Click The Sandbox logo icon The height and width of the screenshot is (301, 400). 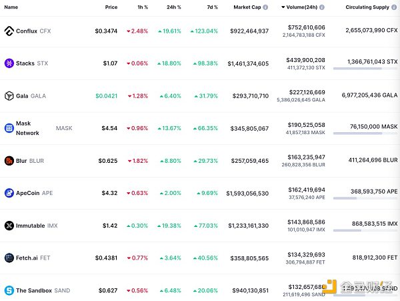point(9,290)
